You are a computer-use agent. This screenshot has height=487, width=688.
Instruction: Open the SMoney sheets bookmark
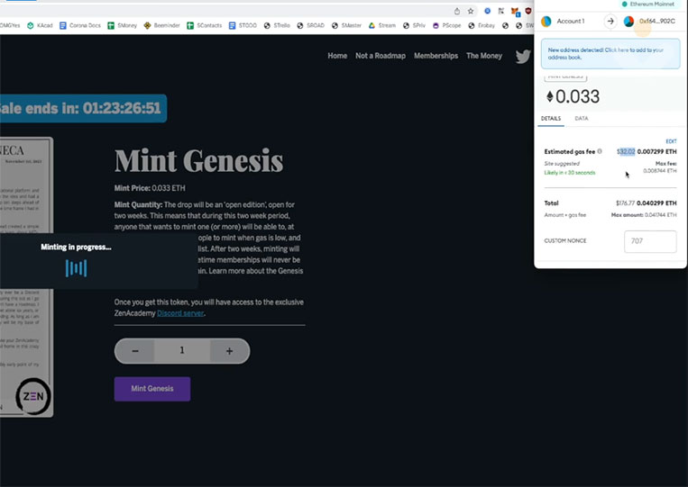coord(122,25)
